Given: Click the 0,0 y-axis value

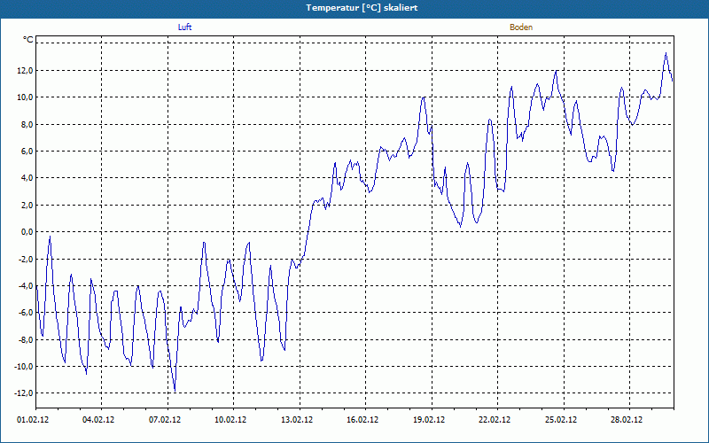Looking at the screenshot, I should point(27,232).
